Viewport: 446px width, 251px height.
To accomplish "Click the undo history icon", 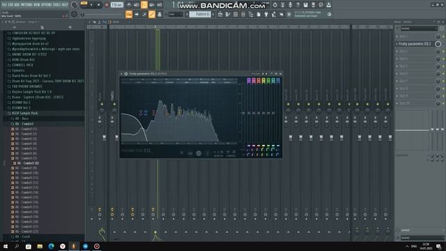I will point(275,5).
